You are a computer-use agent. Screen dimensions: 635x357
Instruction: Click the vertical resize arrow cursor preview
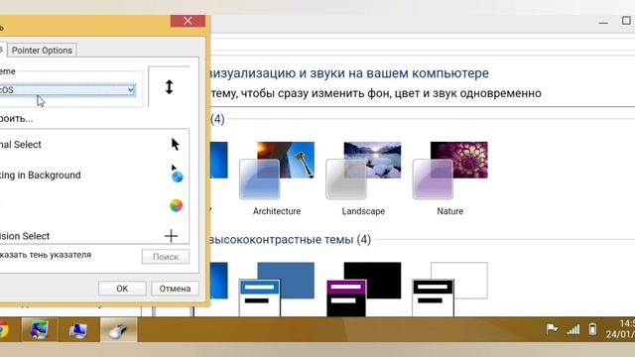[170, 87]
